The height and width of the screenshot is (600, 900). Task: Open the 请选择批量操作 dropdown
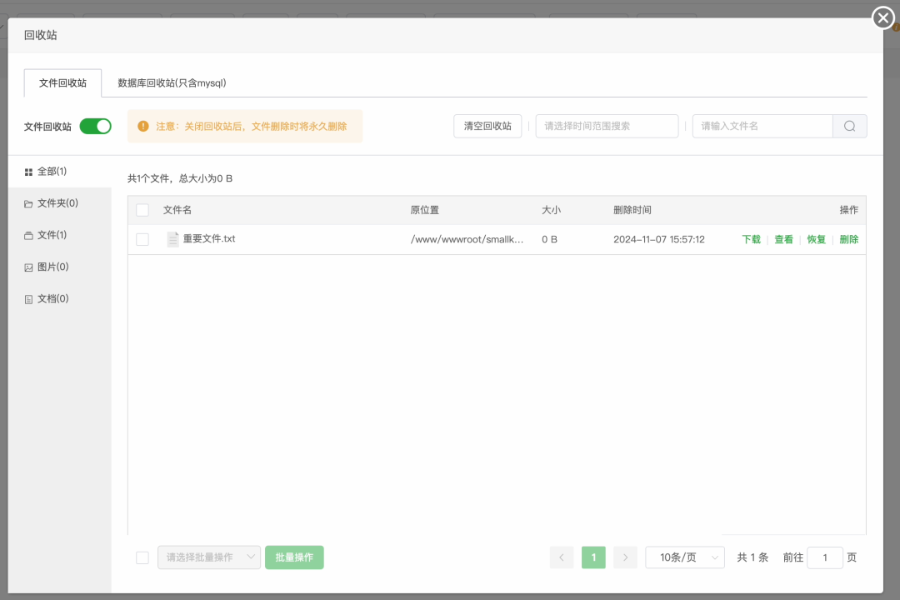[209, 557]
